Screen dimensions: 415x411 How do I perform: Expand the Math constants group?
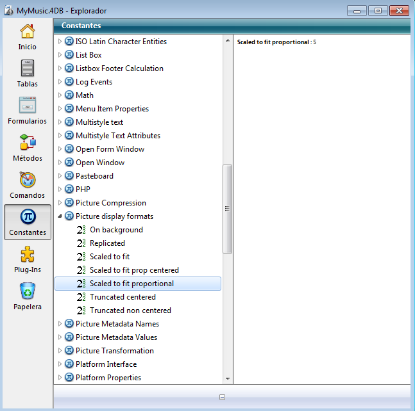60,95
